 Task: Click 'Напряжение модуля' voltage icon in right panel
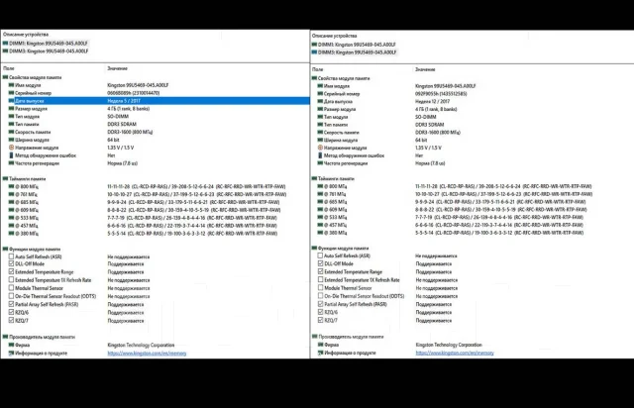[x=320, y=148]
